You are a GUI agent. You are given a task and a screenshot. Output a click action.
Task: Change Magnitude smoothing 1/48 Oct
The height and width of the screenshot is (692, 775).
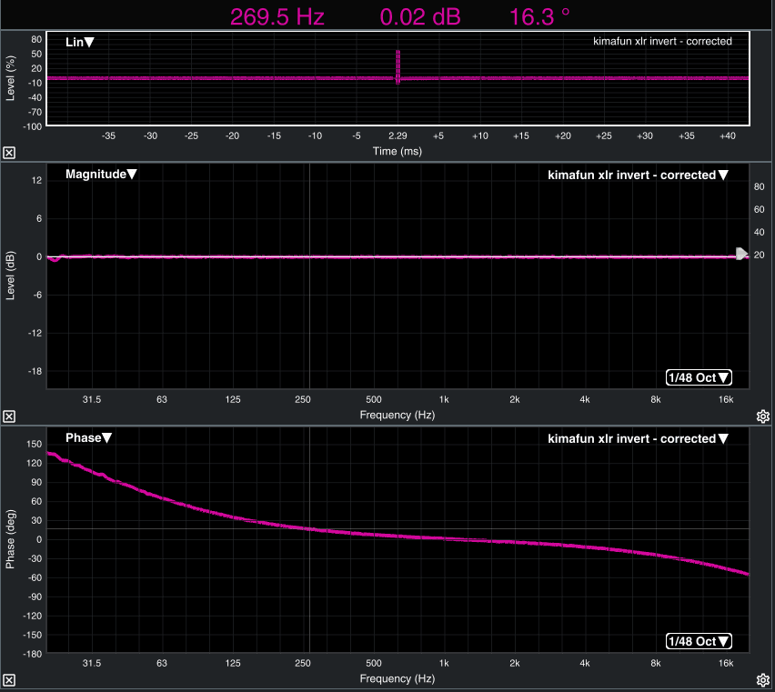[699, 377]
